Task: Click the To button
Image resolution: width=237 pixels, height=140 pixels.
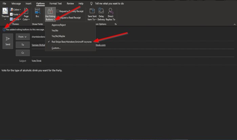Action: (x=23, y=45)
